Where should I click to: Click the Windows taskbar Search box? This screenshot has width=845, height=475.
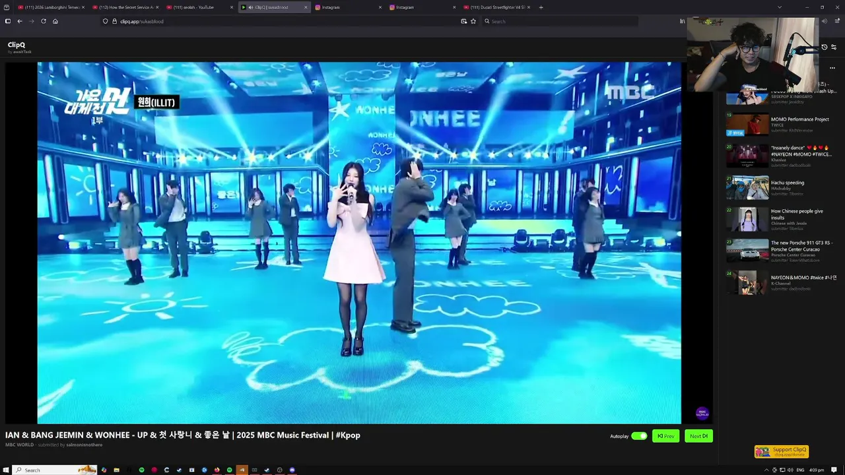55,470
